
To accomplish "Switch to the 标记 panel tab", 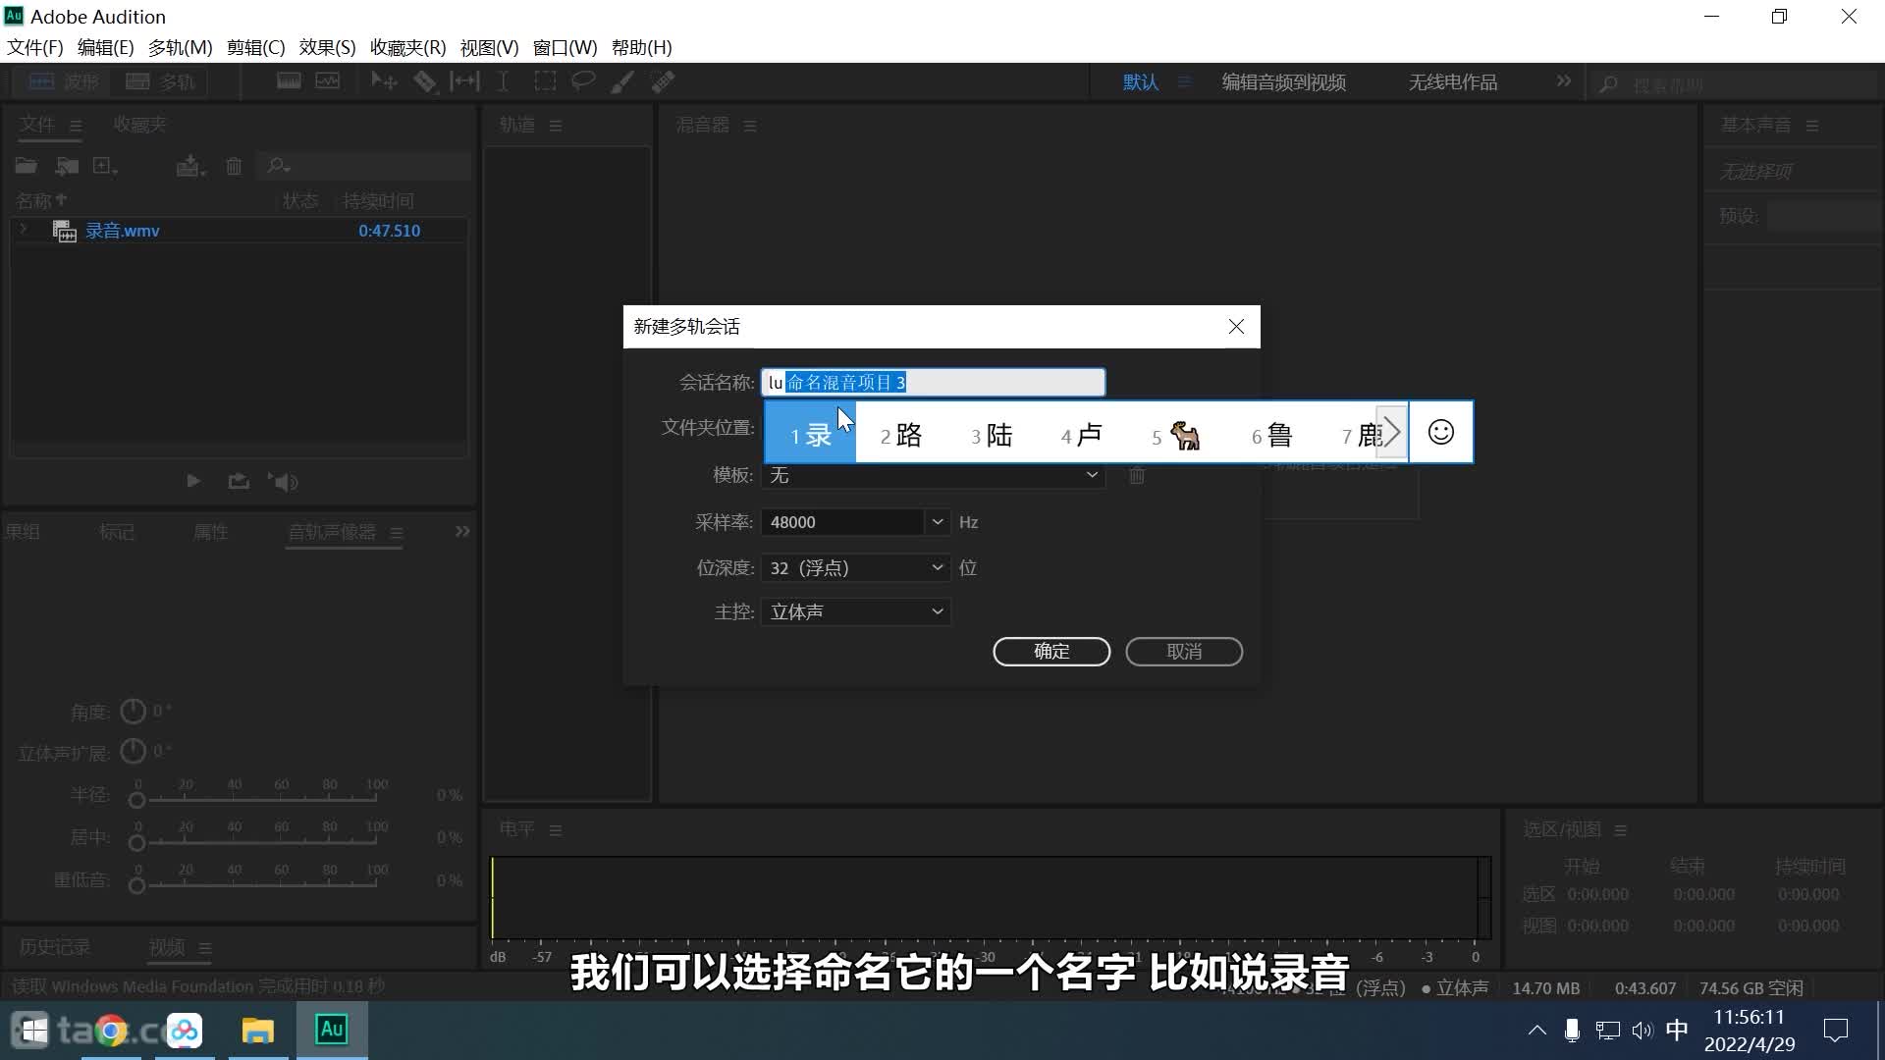I will [x=117, y=531].
